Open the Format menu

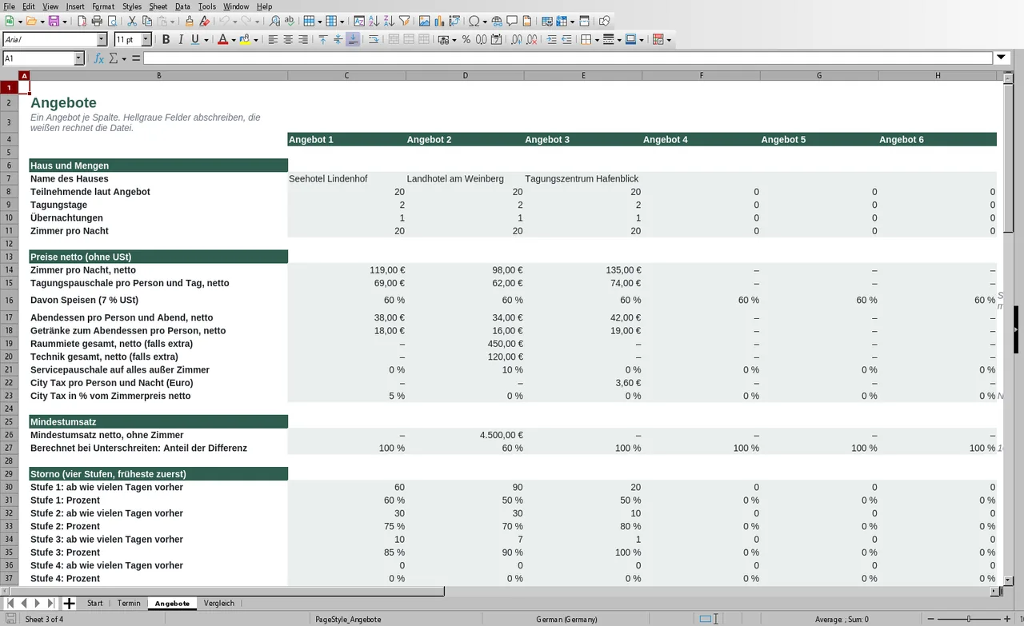click(103, 6)
